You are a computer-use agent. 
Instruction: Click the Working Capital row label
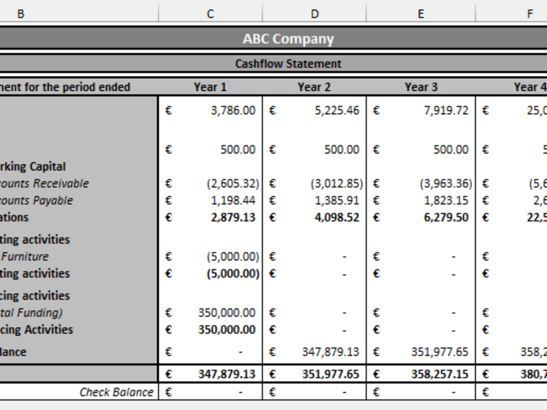tap(33, 166)
